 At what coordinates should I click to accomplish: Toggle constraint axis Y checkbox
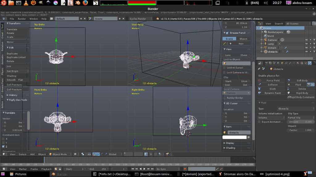(3, 143)
